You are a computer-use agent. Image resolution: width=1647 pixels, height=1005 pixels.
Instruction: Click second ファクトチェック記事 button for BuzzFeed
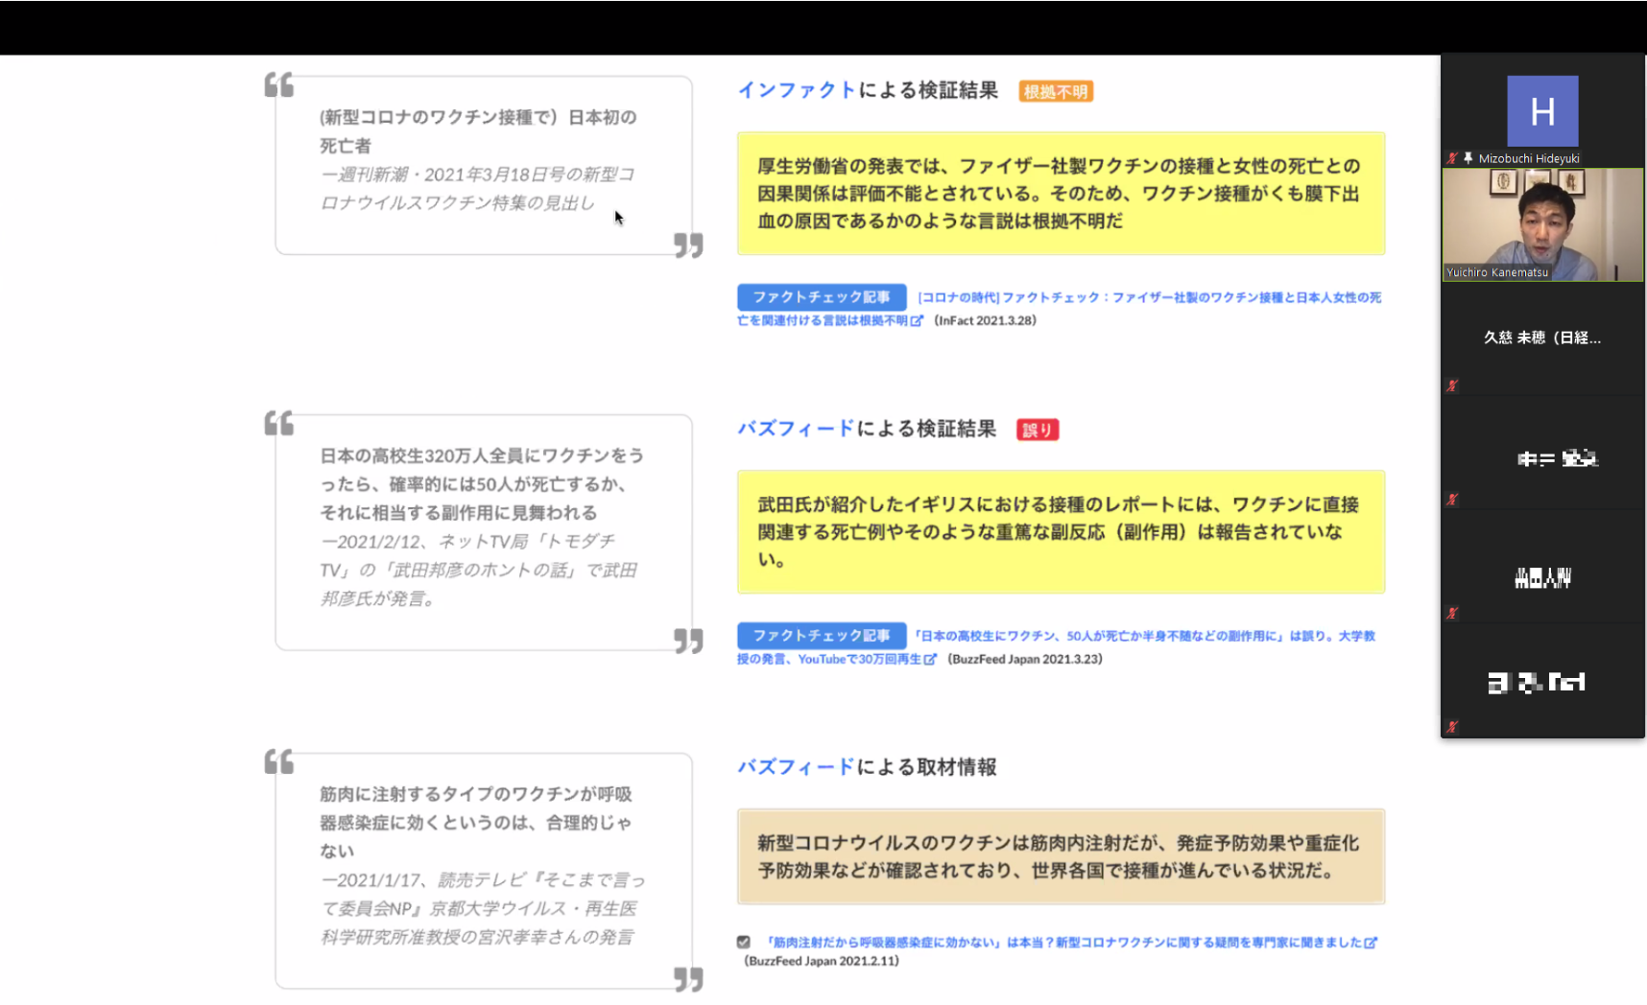[x=822, y=636]
